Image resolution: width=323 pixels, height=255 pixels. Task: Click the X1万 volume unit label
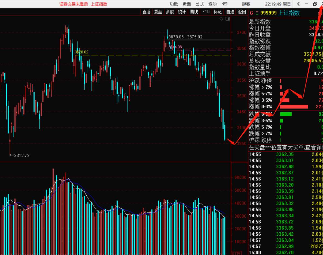click(x=236, y=253)
